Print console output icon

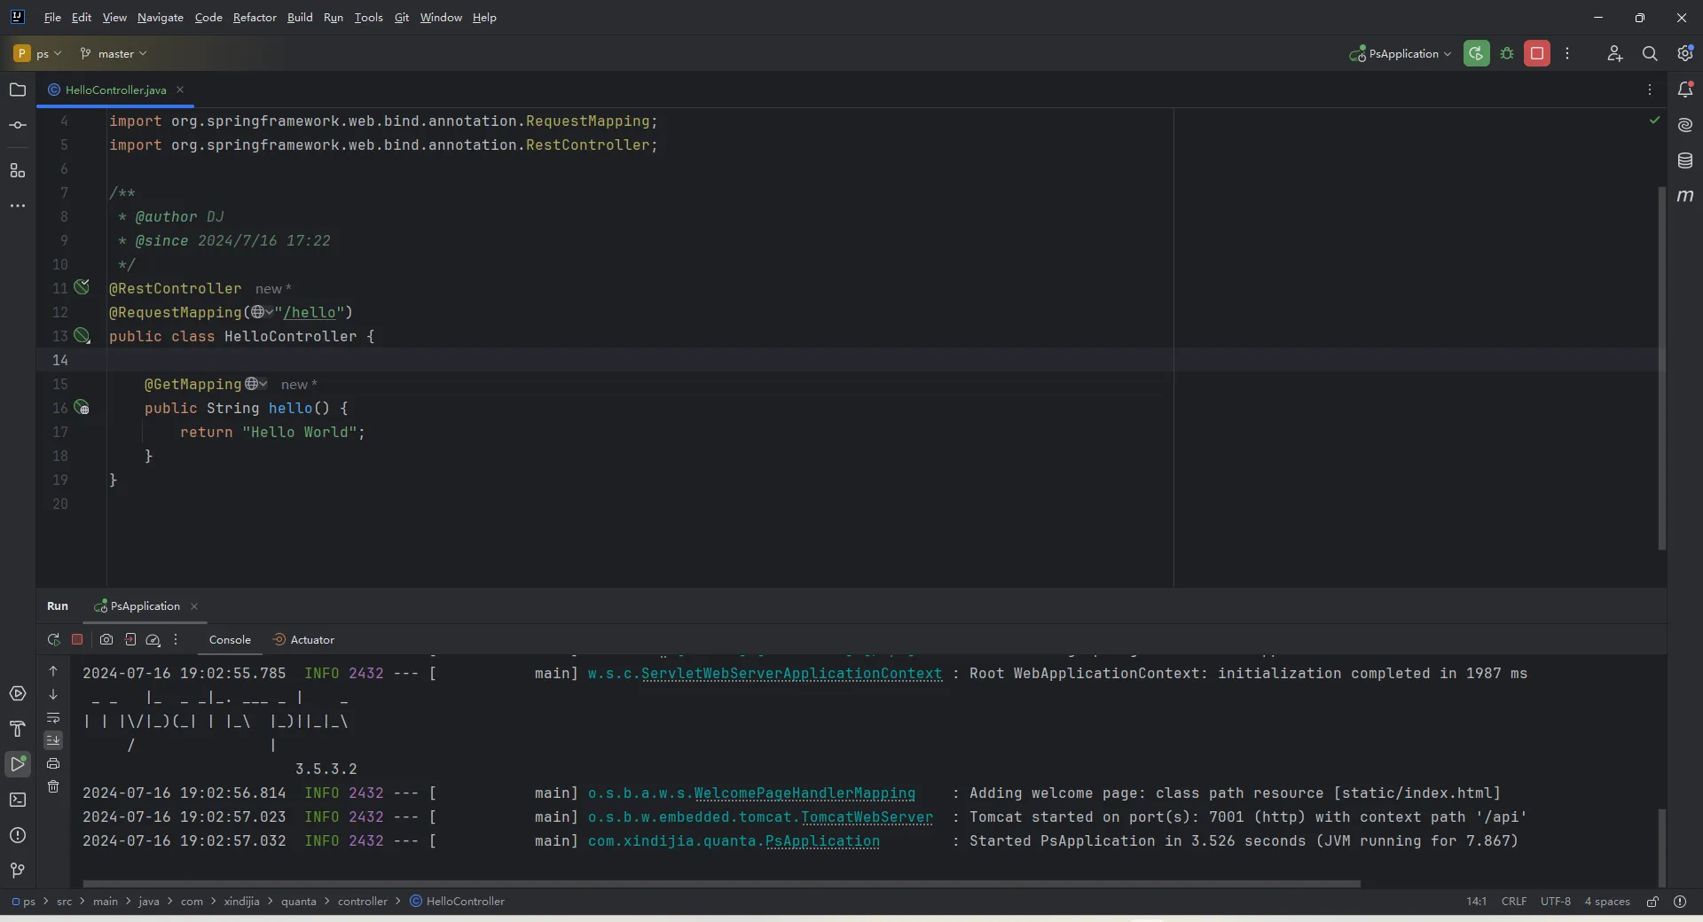click(x=53, y=763)
